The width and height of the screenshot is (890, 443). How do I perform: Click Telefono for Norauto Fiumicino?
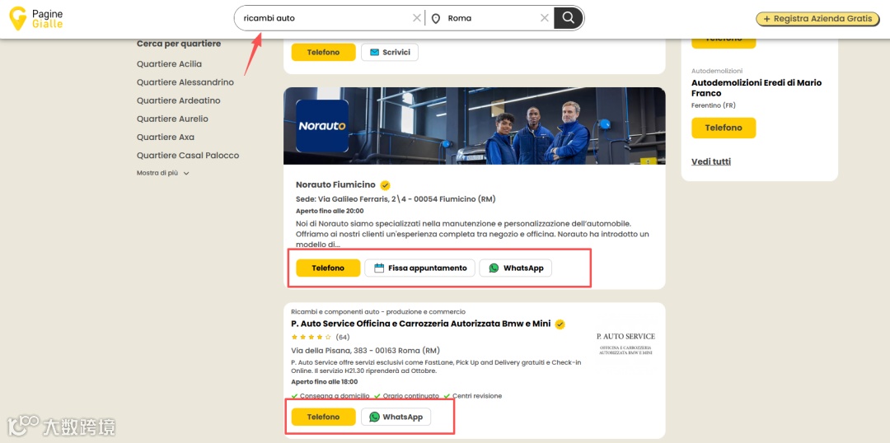328,268
